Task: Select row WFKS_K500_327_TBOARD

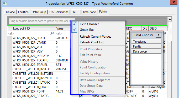Action: coord(30,60)
